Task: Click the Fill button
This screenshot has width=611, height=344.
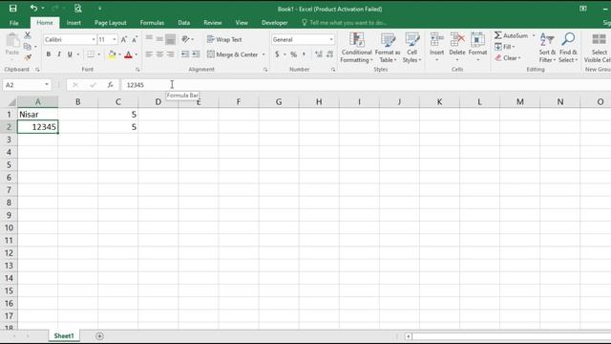Action: (x=505, y=47)
